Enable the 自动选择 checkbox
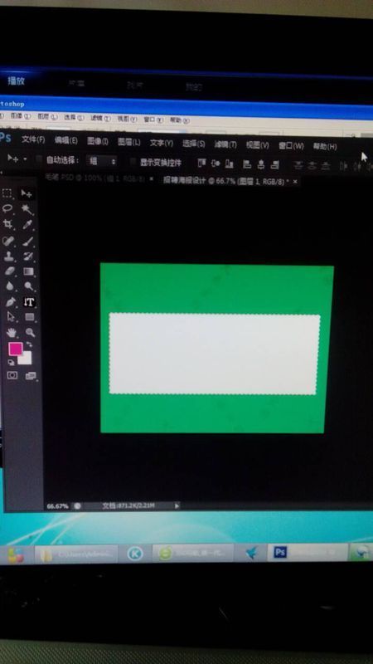 pos(39,159)
